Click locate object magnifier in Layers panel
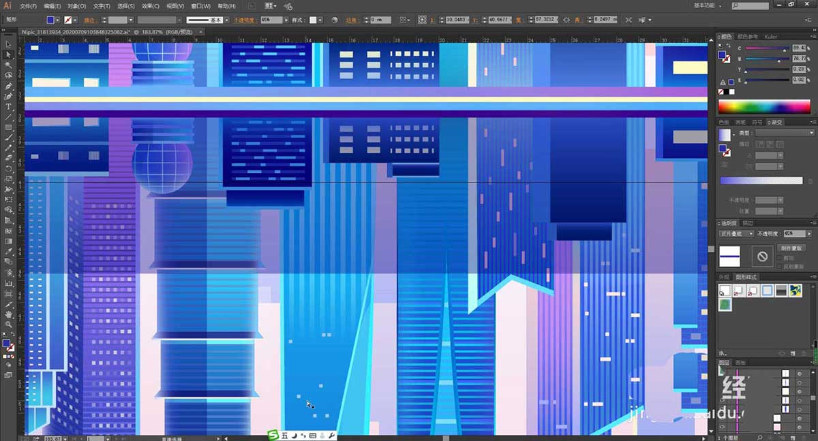 761,438
